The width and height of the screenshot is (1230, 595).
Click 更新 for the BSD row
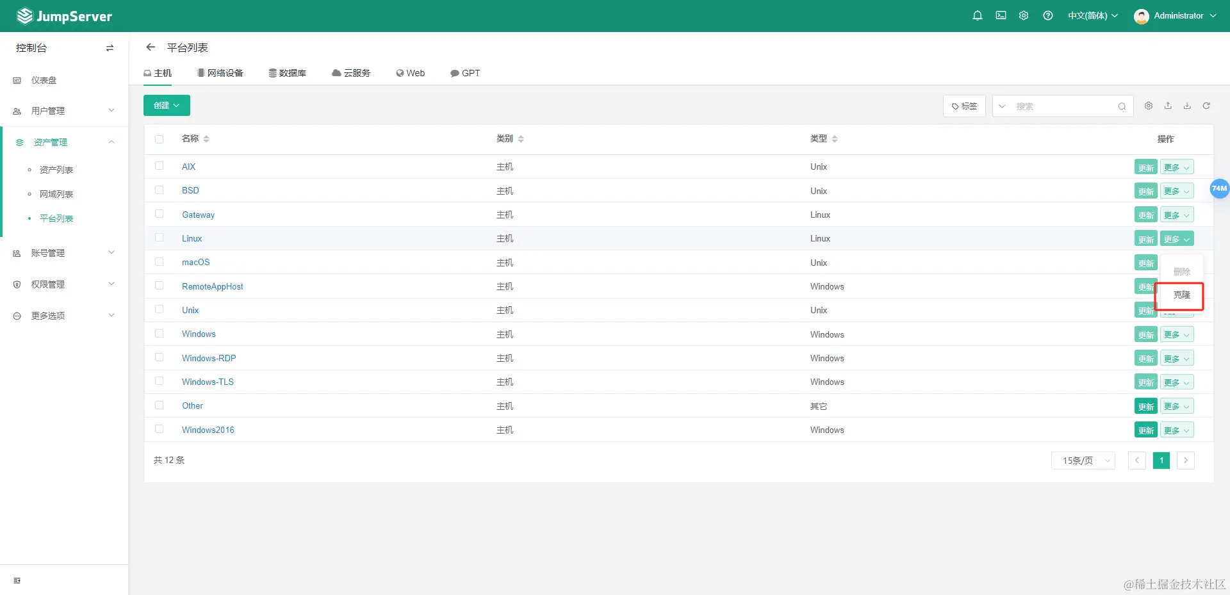pyautogui.click(x=1146, y=191)
